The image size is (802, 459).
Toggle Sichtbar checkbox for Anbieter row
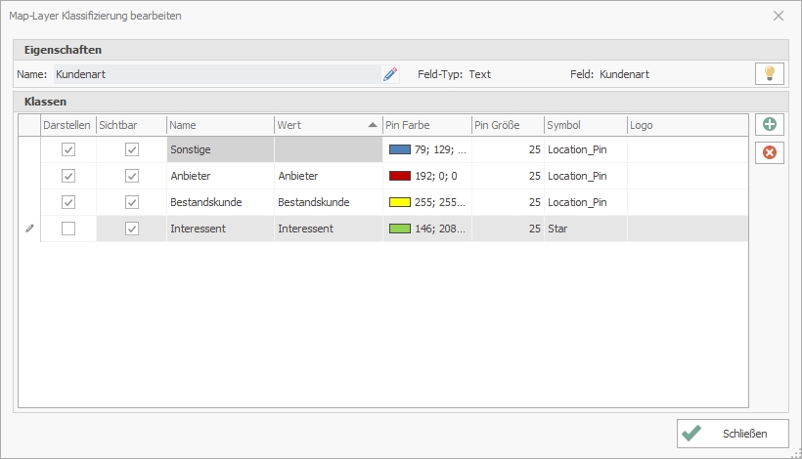point(132,176)
